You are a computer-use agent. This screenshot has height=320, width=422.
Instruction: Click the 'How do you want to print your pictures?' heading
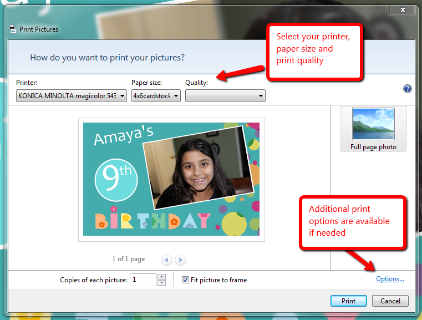107,58
